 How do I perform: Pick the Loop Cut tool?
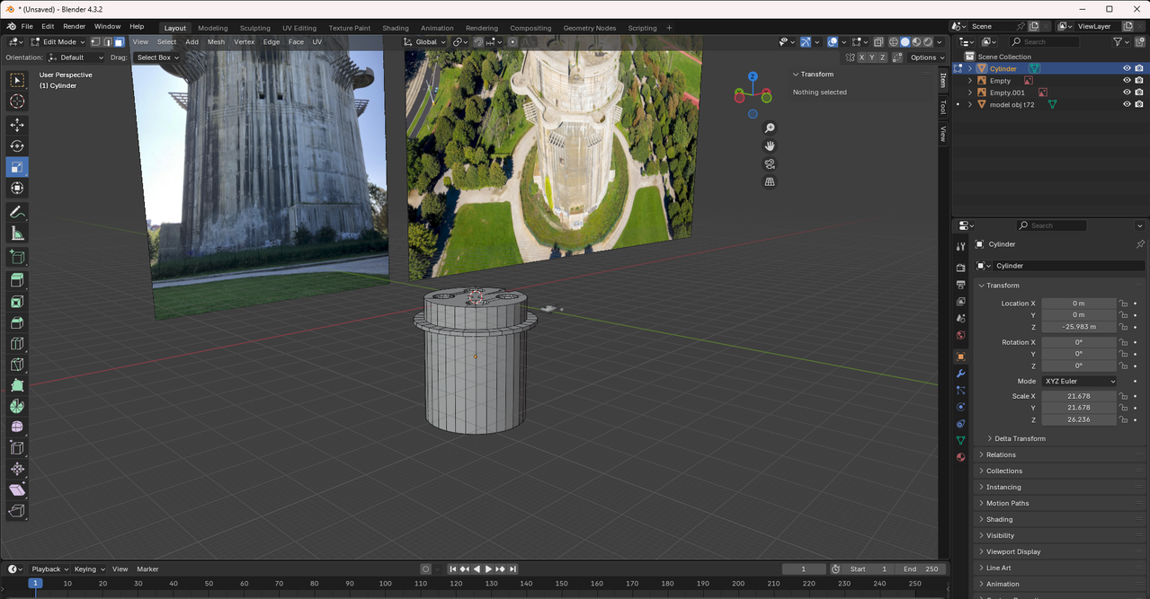pyautogui.click(x=17, y=344)
